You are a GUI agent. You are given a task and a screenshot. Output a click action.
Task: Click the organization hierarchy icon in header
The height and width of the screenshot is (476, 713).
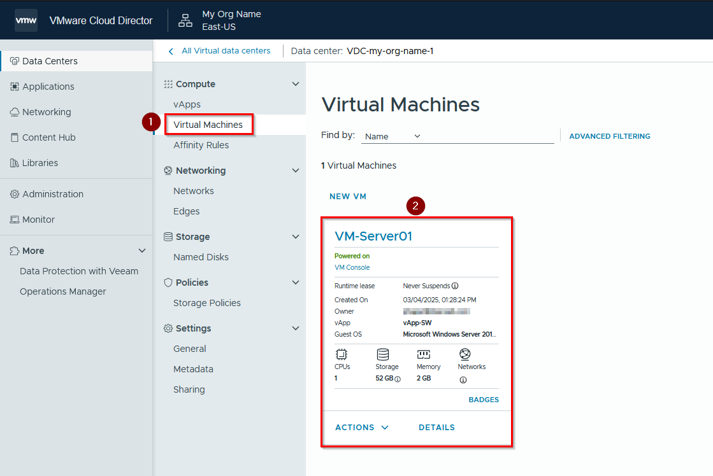point(185,20)
